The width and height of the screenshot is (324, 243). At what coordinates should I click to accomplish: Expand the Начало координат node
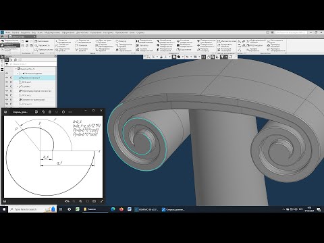[18, 74]
